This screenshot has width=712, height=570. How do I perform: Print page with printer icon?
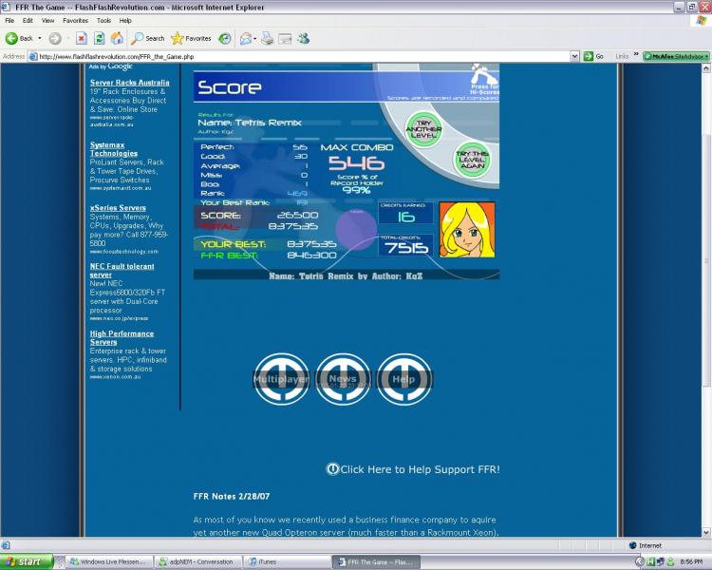tap(267, 39)
